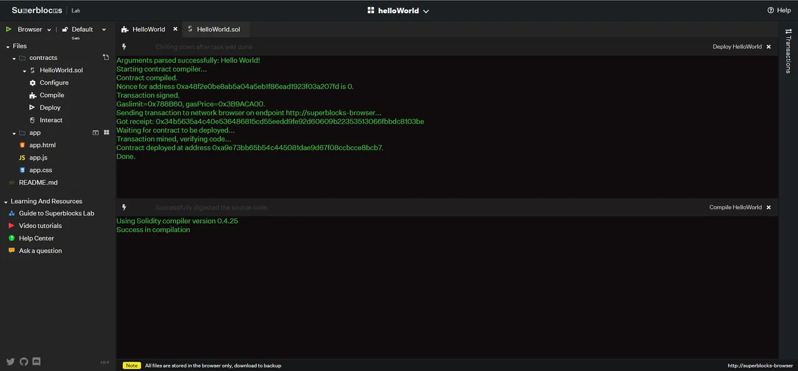Open the app.js file
The height and width of the screenshot is (371, 798).
pos(38,158)
